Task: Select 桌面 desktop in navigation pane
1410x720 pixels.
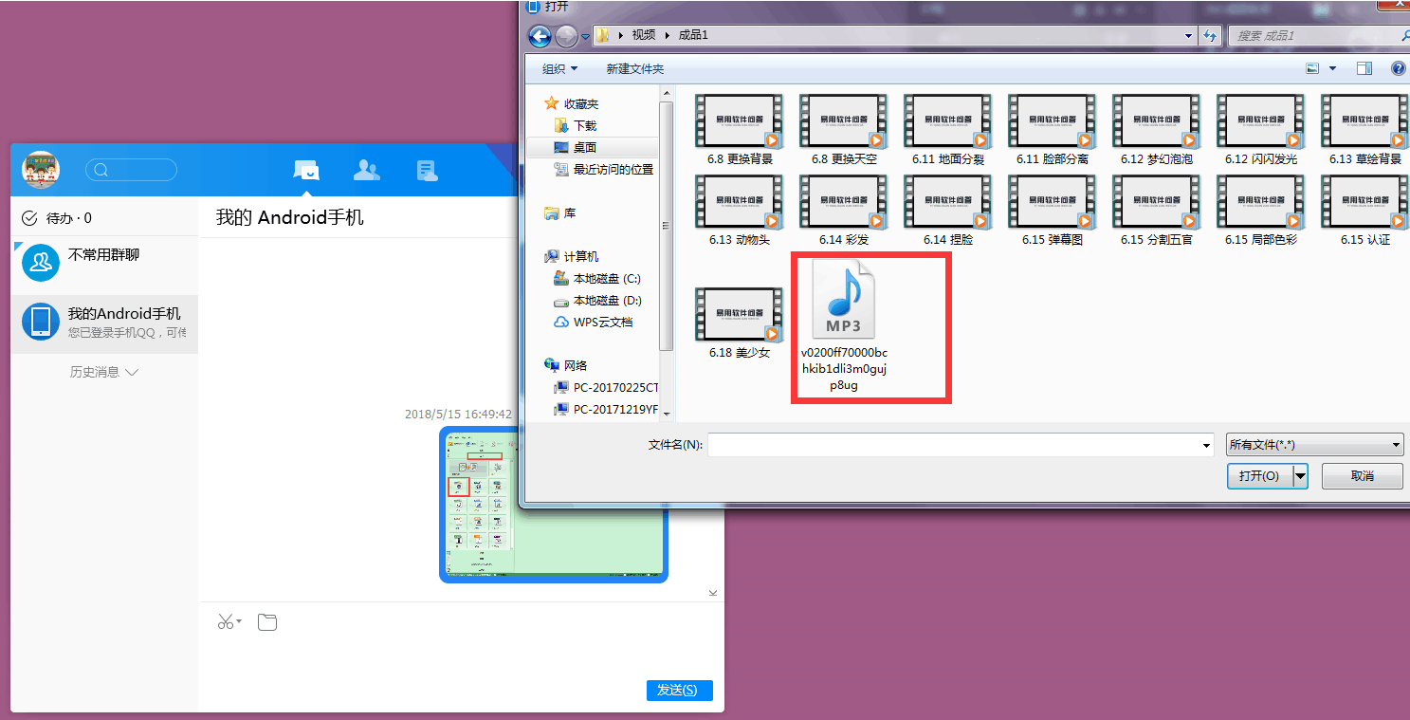Action: click(576, 147)
